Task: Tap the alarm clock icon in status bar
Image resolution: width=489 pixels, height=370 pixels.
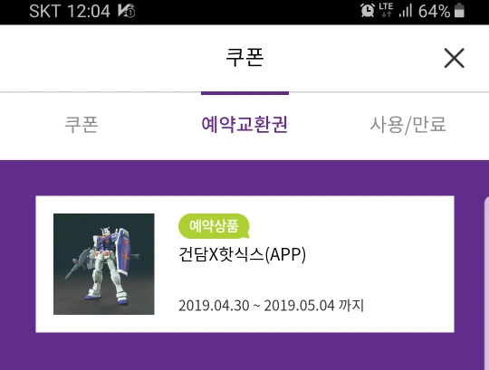Action: click(368, 10)
